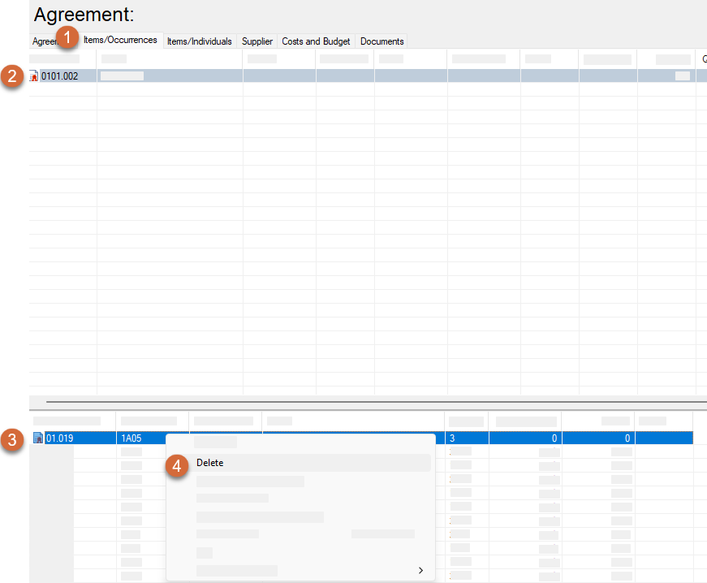707x583 pixels.
Task: Choose Delete from the context menu
Action: (x=209, y=463)
